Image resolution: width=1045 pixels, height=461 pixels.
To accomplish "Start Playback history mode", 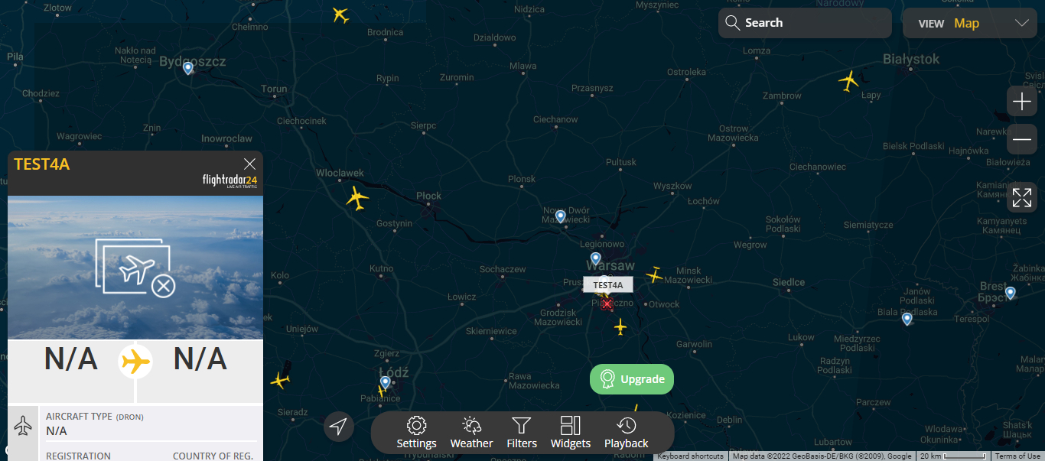I will (x=626, y=433).
